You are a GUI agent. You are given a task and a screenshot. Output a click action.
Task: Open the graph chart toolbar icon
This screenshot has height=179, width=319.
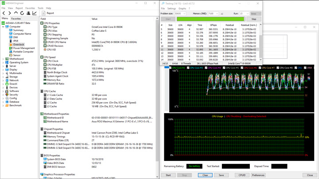point(35,13)
